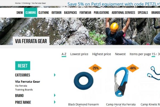Sort products by Lowest price
Image resolution: width=160 pixels, height=107 pixels.
79,54
